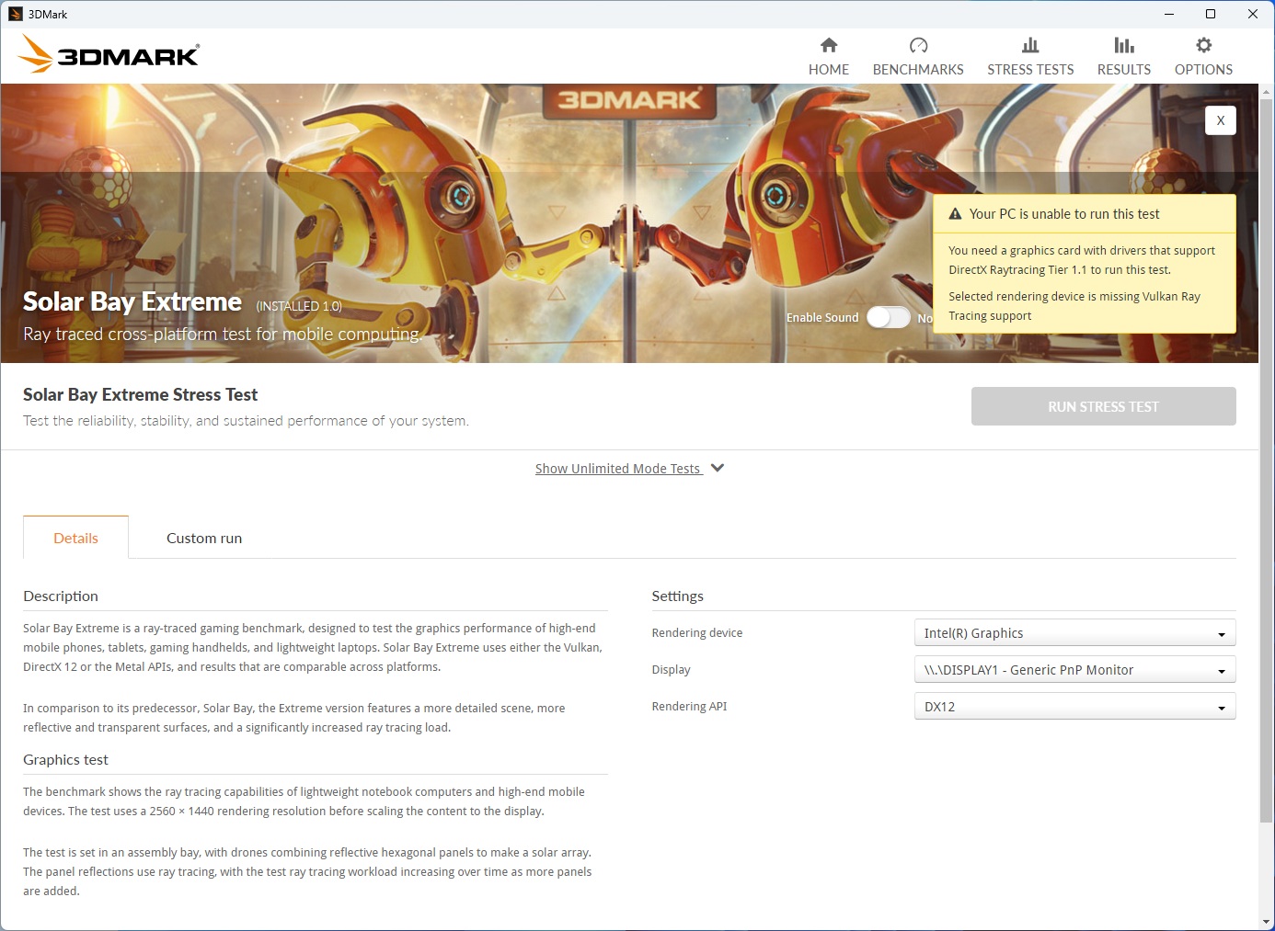Open the RESULTS bar chart icon
This screenshot has height=931, width=1275.
pos(1124,45)
